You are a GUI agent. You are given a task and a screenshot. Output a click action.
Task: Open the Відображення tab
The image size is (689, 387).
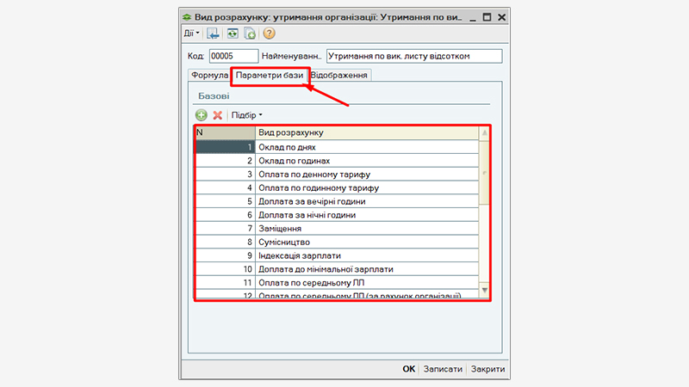(340, 75)
